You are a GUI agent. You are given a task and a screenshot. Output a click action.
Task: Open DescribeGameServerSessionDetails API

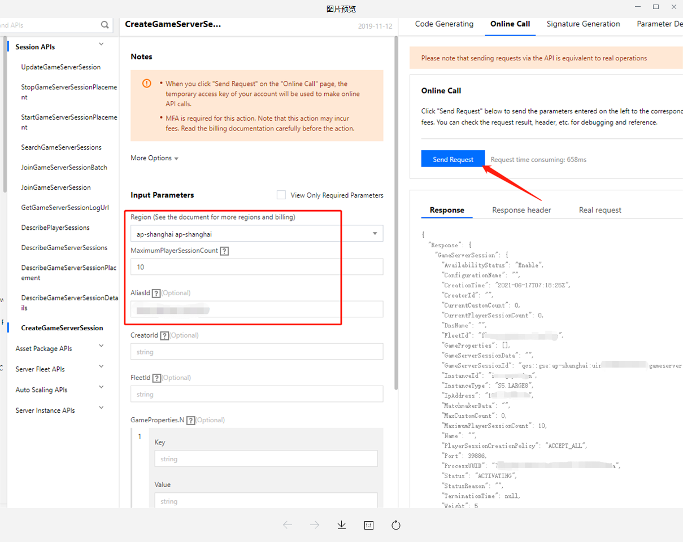click(69, 303)
